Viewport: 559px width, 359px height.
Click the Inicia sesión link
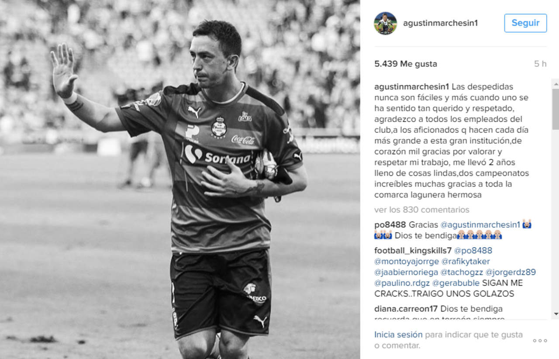click(398, 335)
